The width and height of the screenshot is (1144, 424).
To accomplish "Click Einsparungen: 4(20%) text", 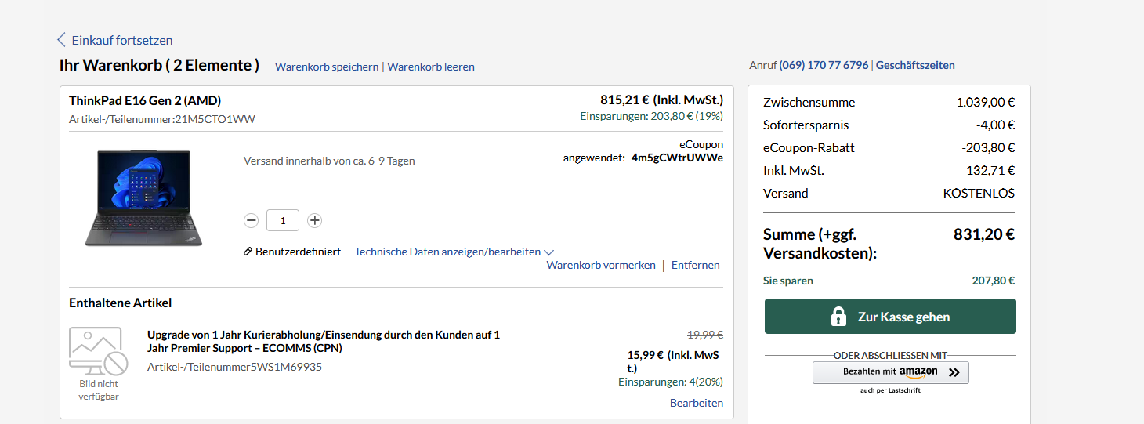I will (x=671, y=382).
